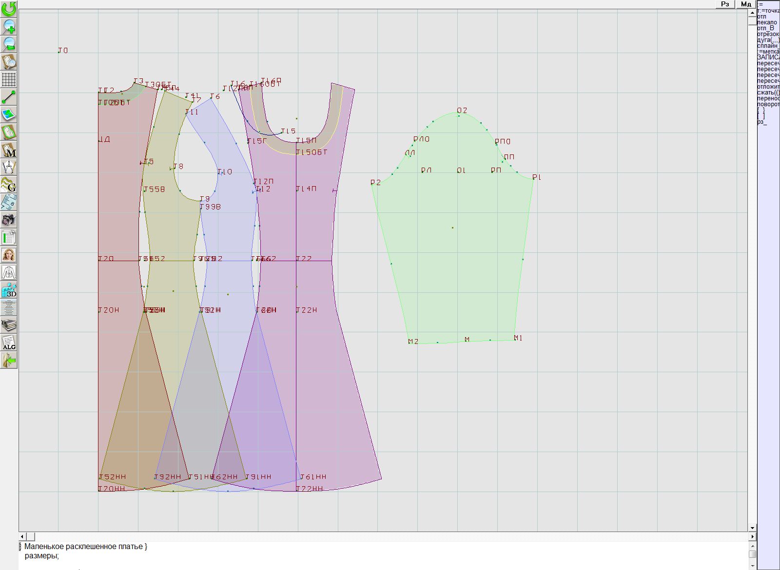This screenshot has width=780, height=570.
Task: Open the camera snapshot tool
Action: coord(9,219)
